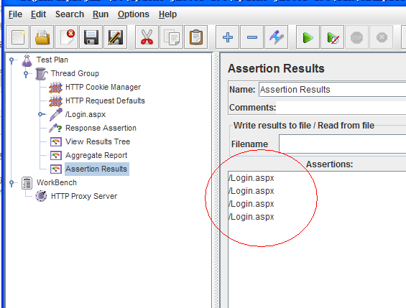Select View Results Tree item
The width and height of the screenshot is (406, 308).
(x=98, y=141)
